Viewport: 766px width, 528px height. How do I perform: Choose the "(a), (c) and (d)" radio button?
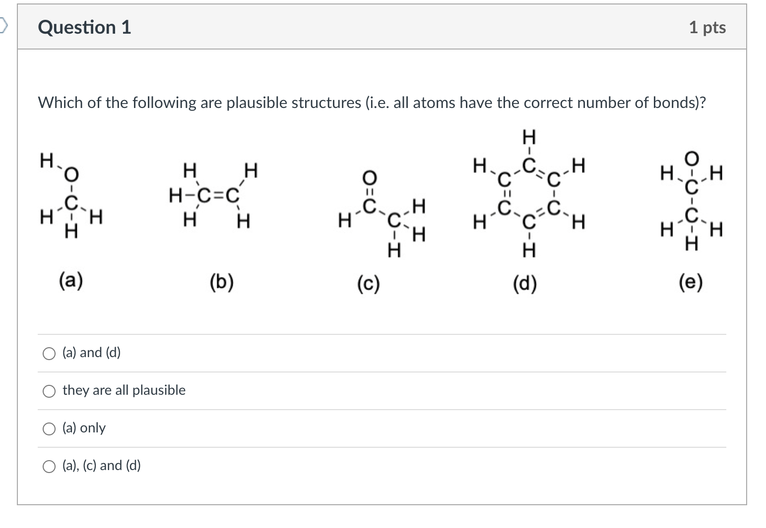coord(49,466)
